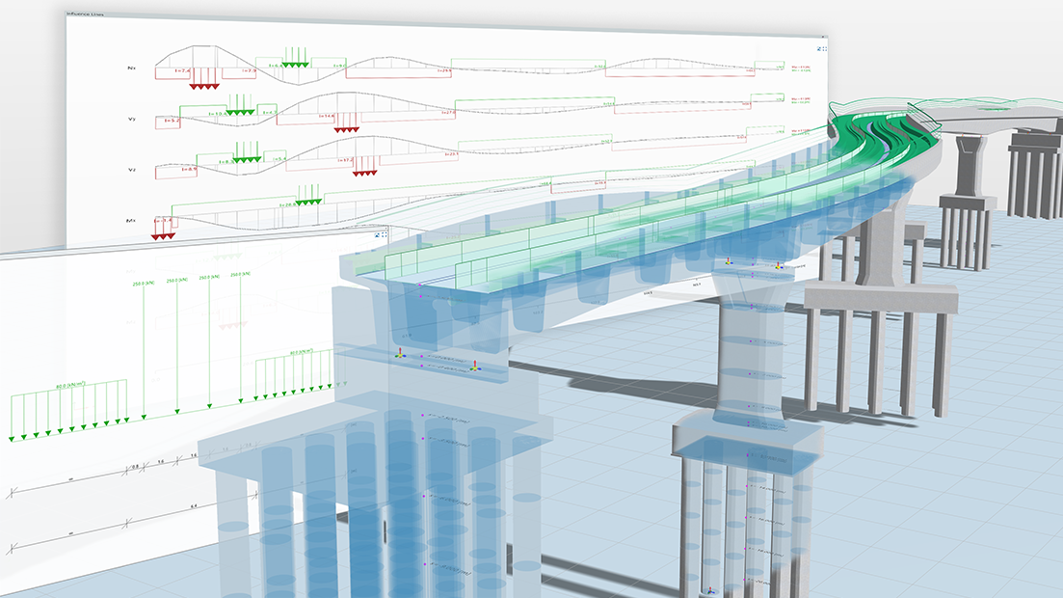Click the small blue tile icon in the second window header
1063x598 pixels.
coord(385,234)
